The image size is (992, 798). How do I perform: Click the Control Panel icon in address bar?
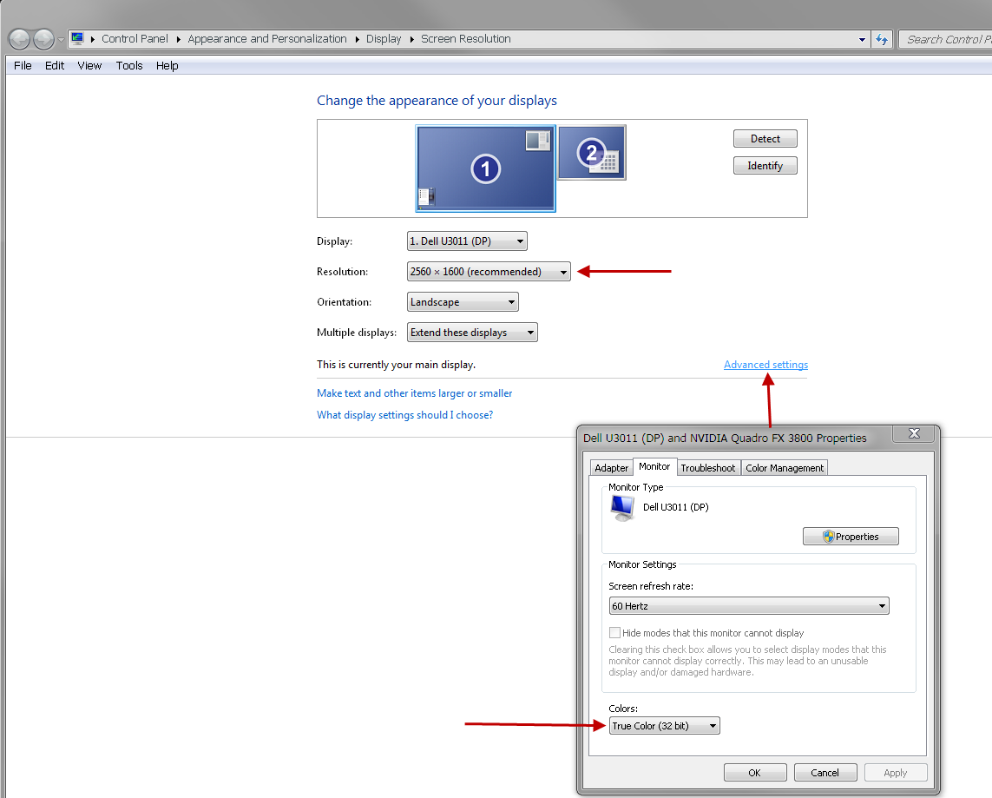click(77, 39)
